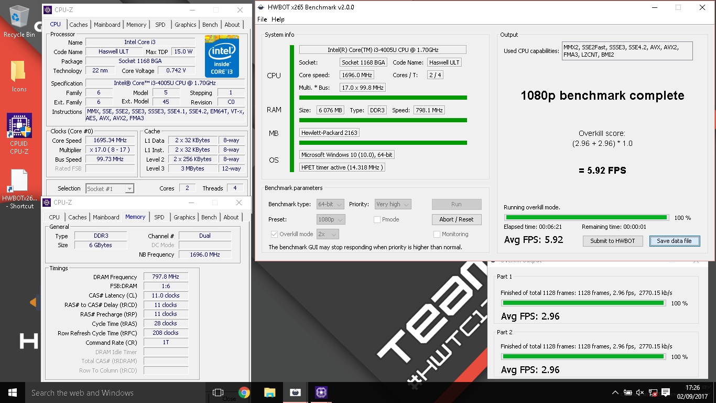Click the Part 2 progress bar
This screenshot has width=716, height=403.
(x=583, y=356)
